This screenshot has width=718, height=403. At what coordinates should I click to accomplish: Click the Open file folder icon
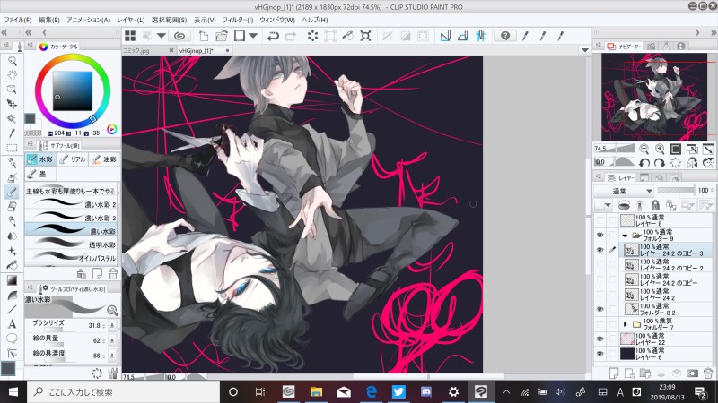[x=222, y=36]
